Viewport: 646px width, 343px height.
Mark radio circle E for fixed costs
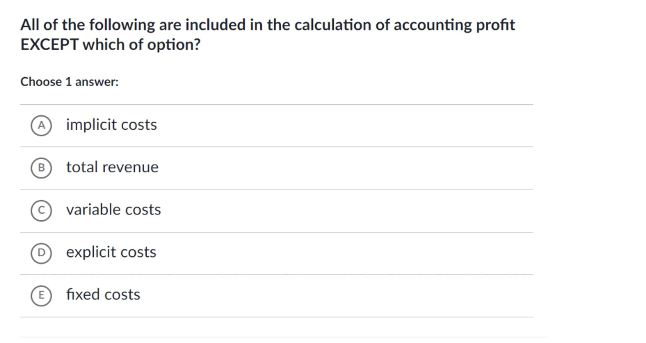[41, 295]
